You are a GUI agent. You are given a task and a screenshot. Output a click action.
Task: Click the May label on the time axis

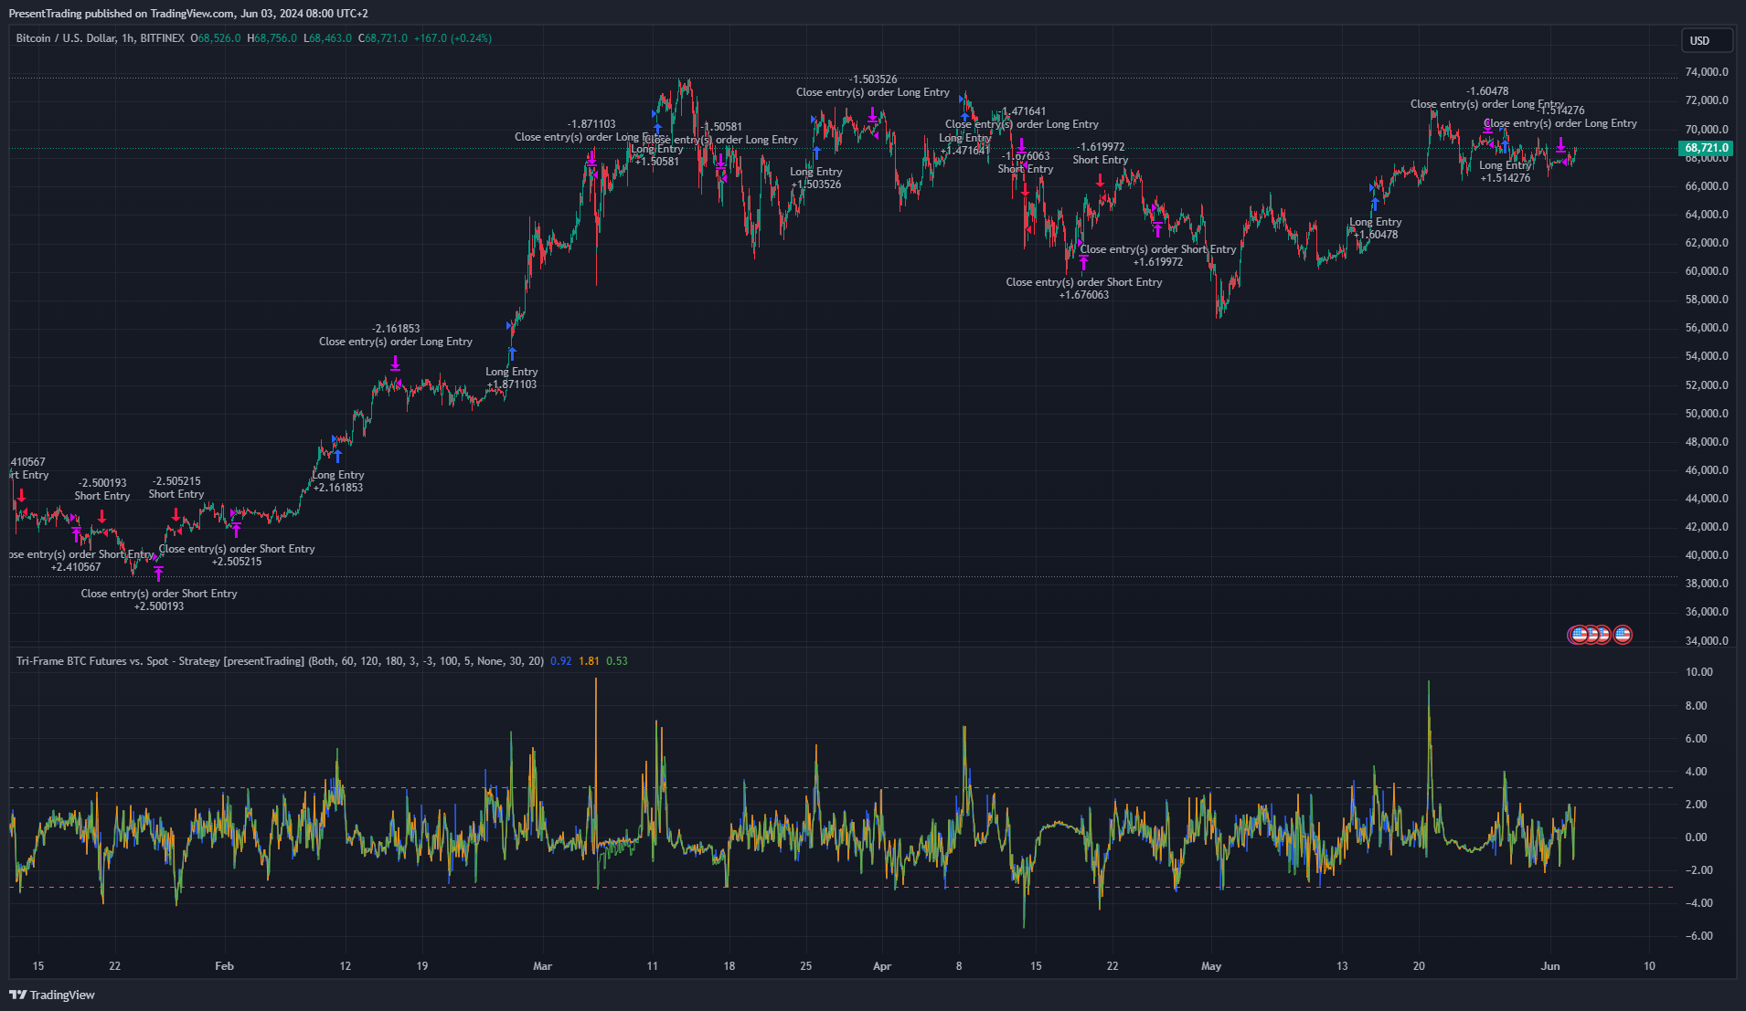(1211, 966)
